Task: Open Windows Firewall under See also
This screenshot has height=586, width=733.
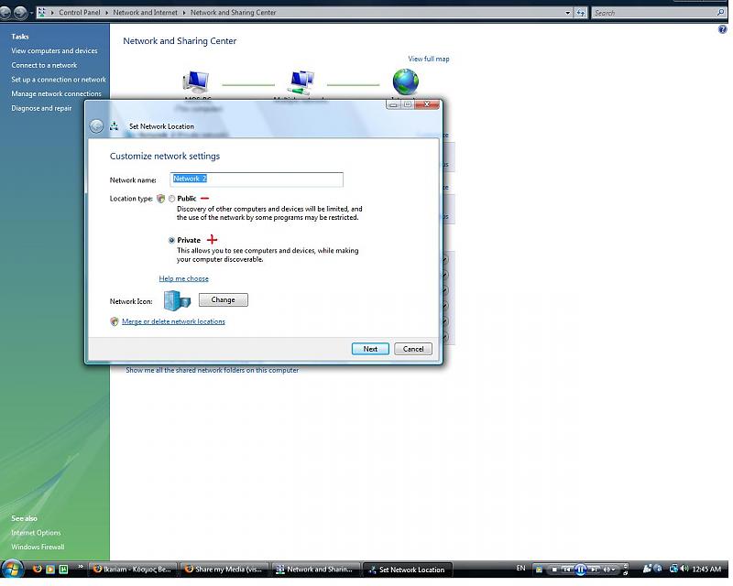Action: click(x=38, y=547)
